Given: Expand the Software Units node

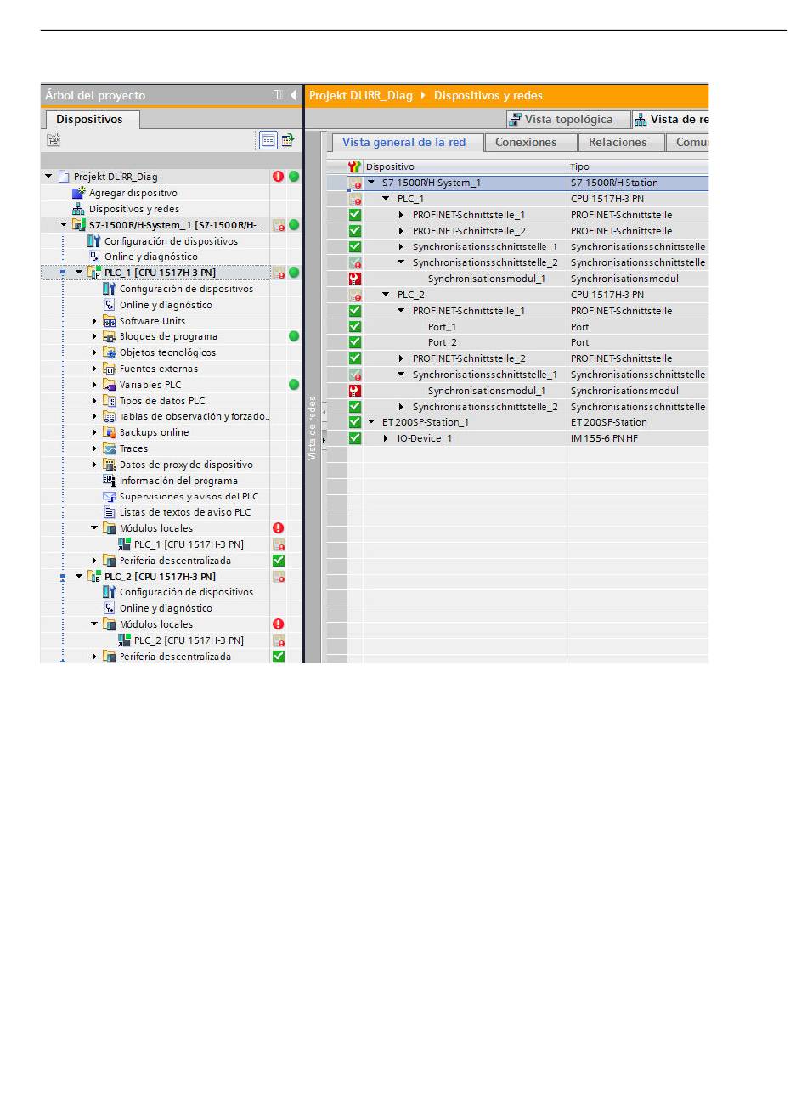Looking at the screenshot, I should tap(94, 321).
